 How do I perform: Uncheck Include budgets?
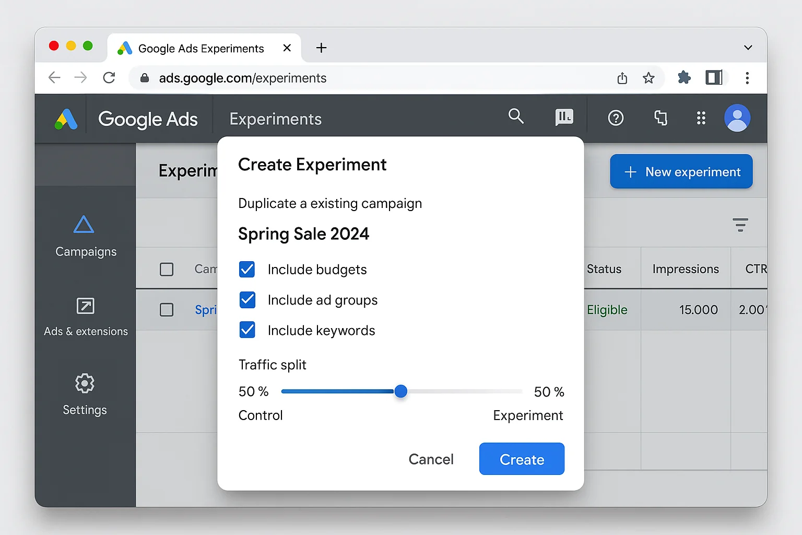[246, 269]
